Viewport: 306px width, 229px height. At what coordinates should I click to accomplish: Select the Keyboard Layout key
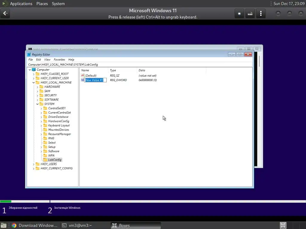(x=59, y=126)
